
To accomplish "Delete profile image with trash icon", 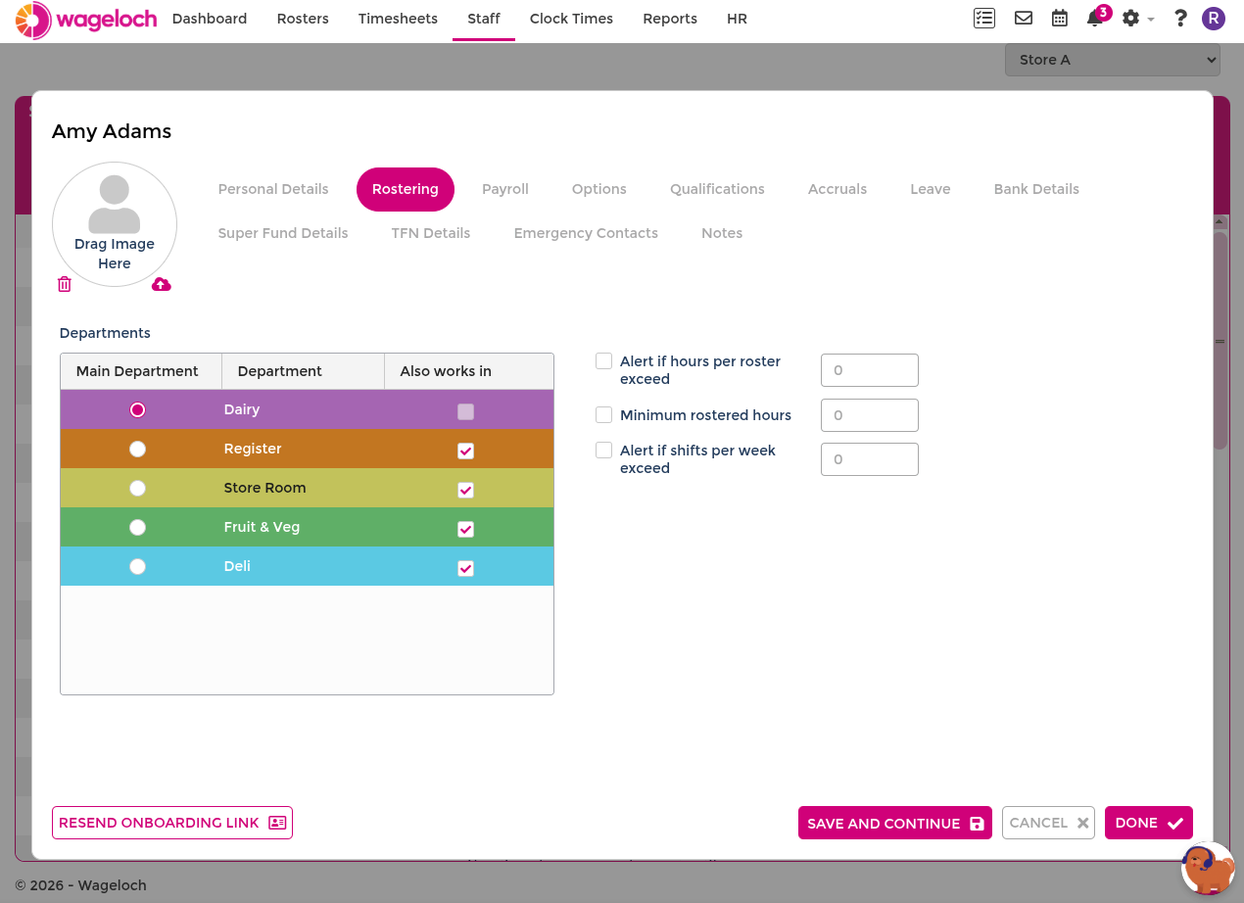I will [65, 284].
